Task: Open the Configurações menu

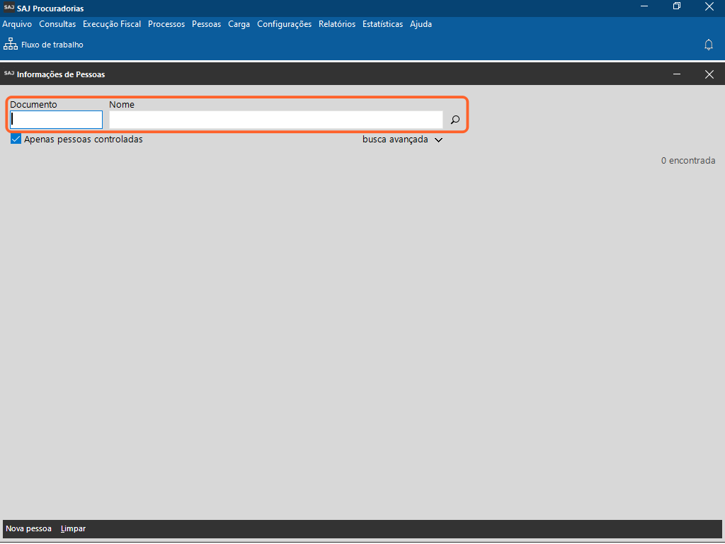Action: pos(284,24)
